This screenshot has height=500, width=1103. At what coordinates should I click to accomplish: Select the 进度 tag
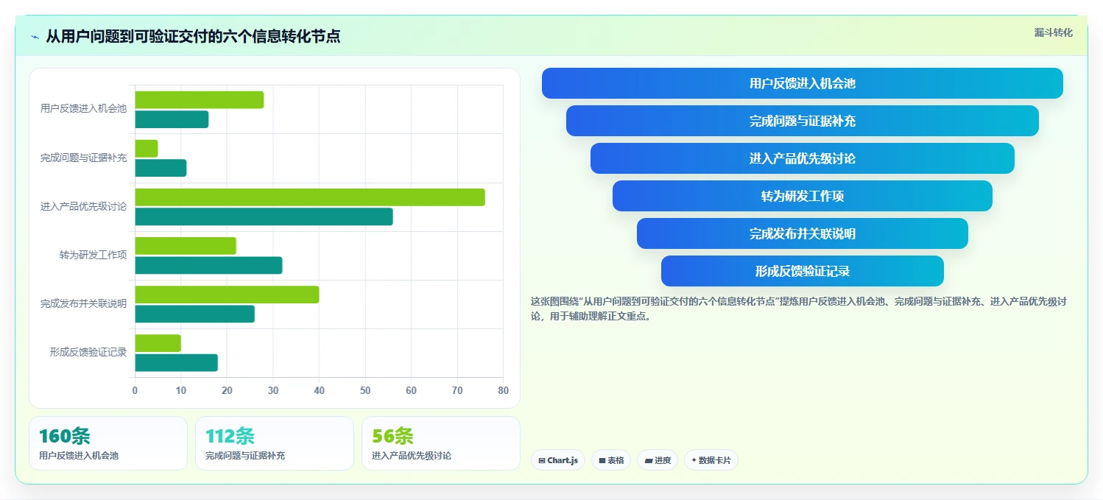pos(658,460)
